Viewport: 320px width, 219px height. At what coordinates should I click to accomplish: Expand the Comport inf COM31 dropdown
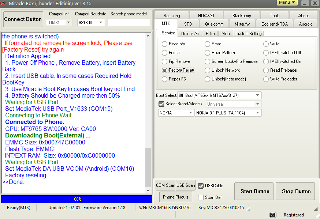click(68, 22)
